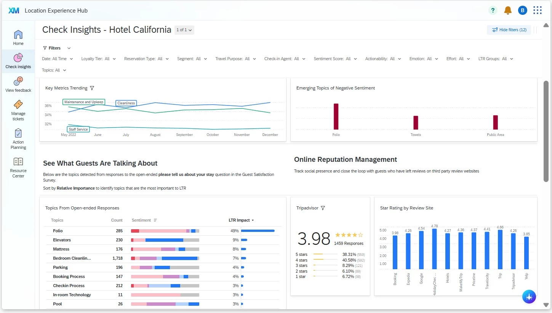
Task: Select Check insights in the sidebar
Action: [x=18, y=61]
